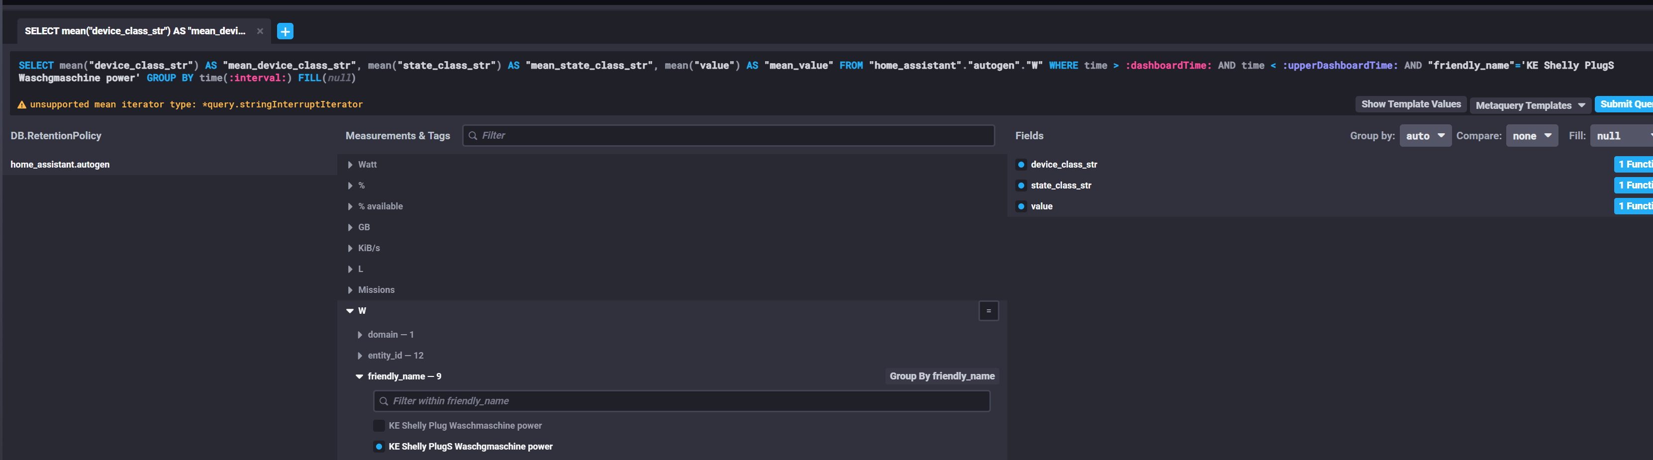Screen dimensions: 1653x460
Task: Focus the Filter within friendly_name field
Action: coord(681,401)
